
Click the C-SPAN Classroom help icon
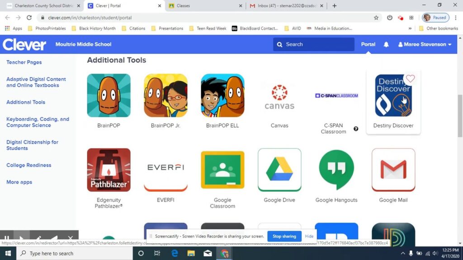tap(356, 129)
